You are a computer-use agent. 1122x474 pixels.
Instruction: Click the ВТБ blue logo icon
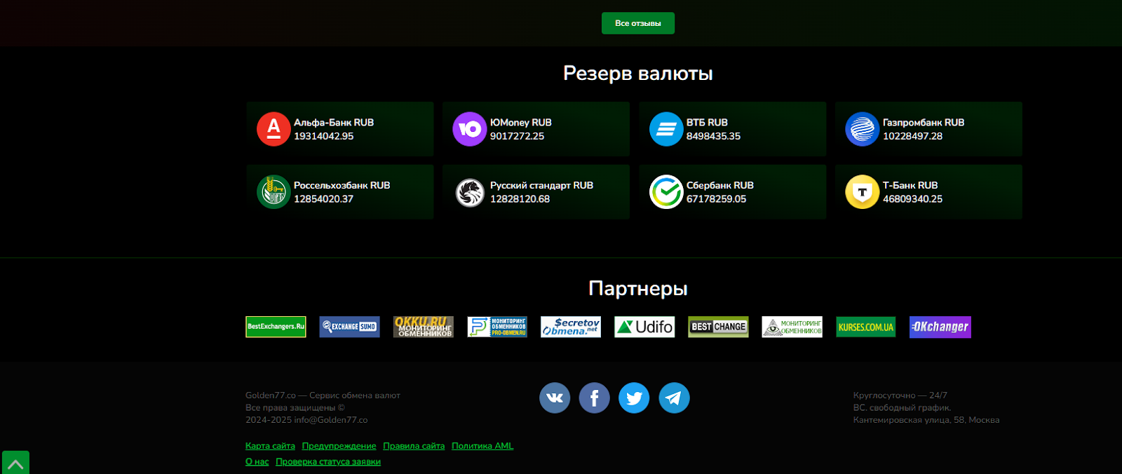[666, 129]
